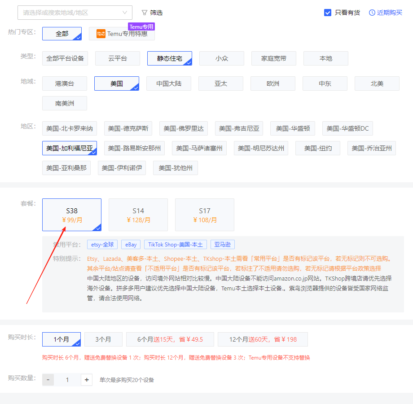Screen dimensions: 413x404
Task: Select type 家庭宽带
Action: point(274,58)
